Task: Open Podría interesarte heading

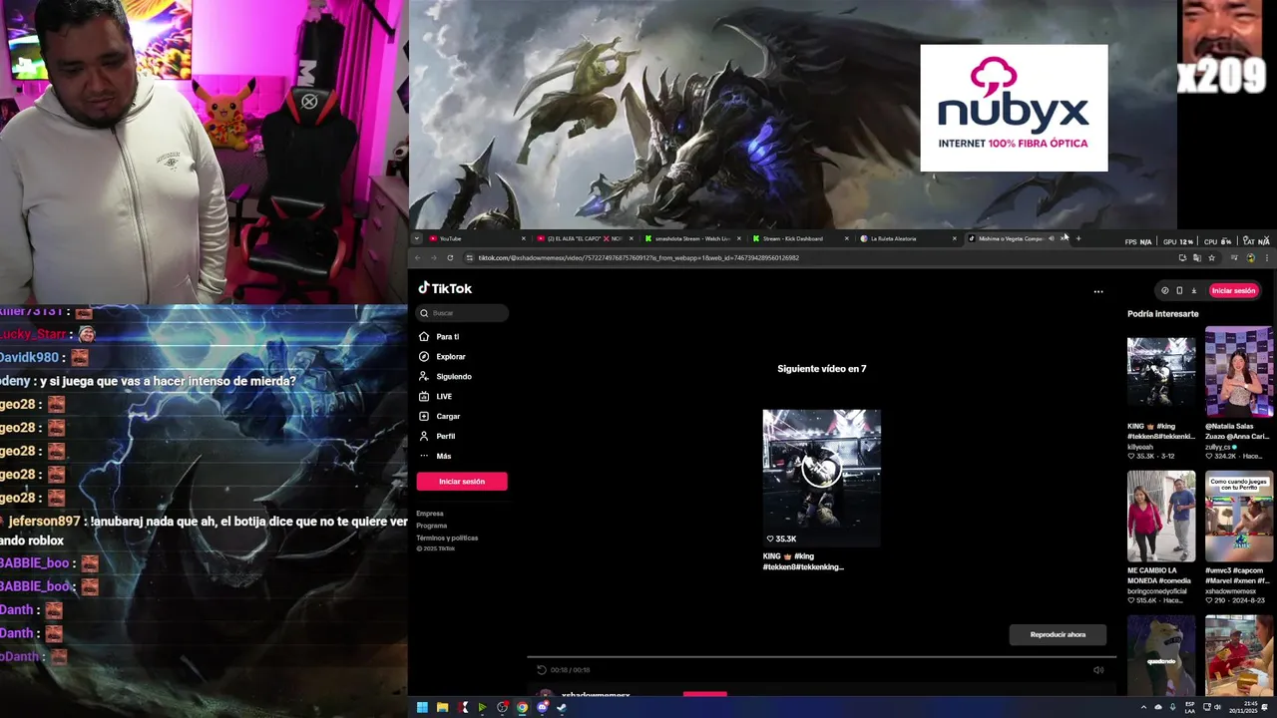Action: (x=1163, y=314)
